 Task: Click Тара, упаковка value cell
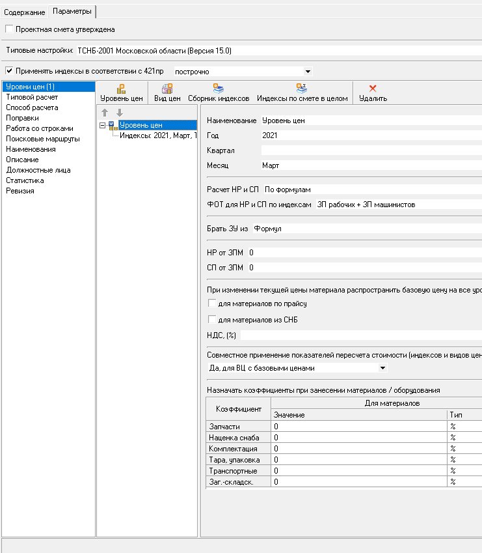pos(359,460)
